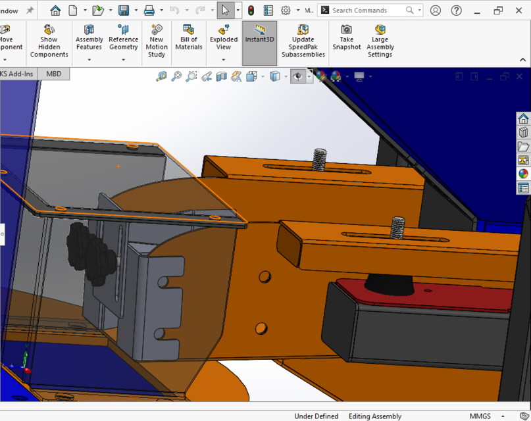Click the Zoom to Fit icon

click(x=176, y=76)
